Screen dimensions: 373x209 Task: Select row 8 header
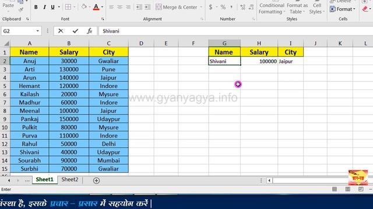pos(5,111)
